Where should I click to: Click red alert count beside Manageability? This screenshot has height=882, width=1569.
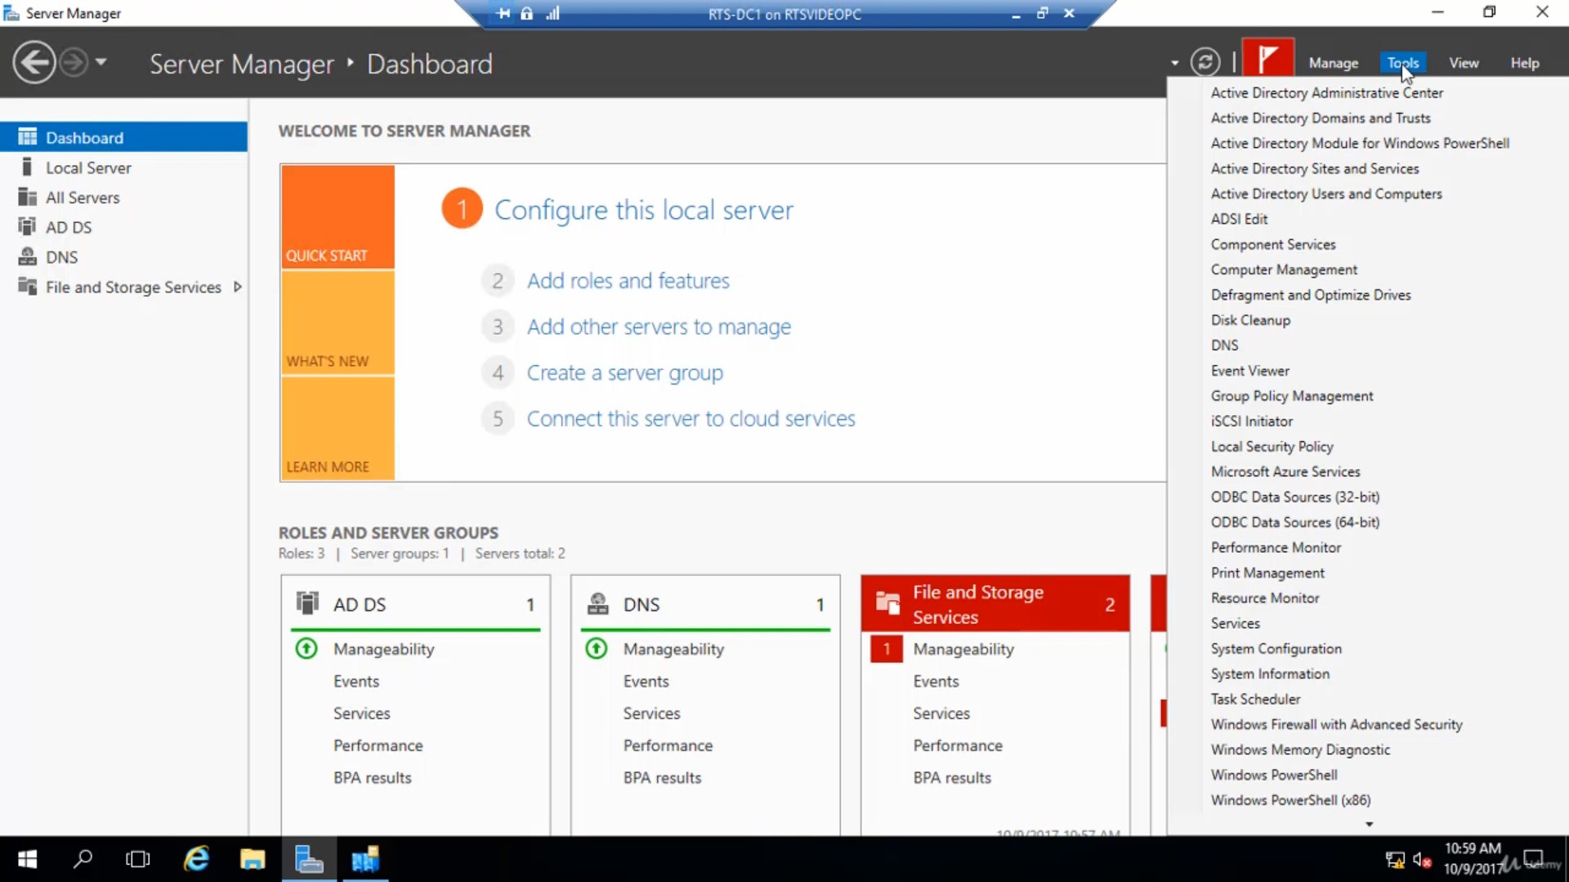887,649
